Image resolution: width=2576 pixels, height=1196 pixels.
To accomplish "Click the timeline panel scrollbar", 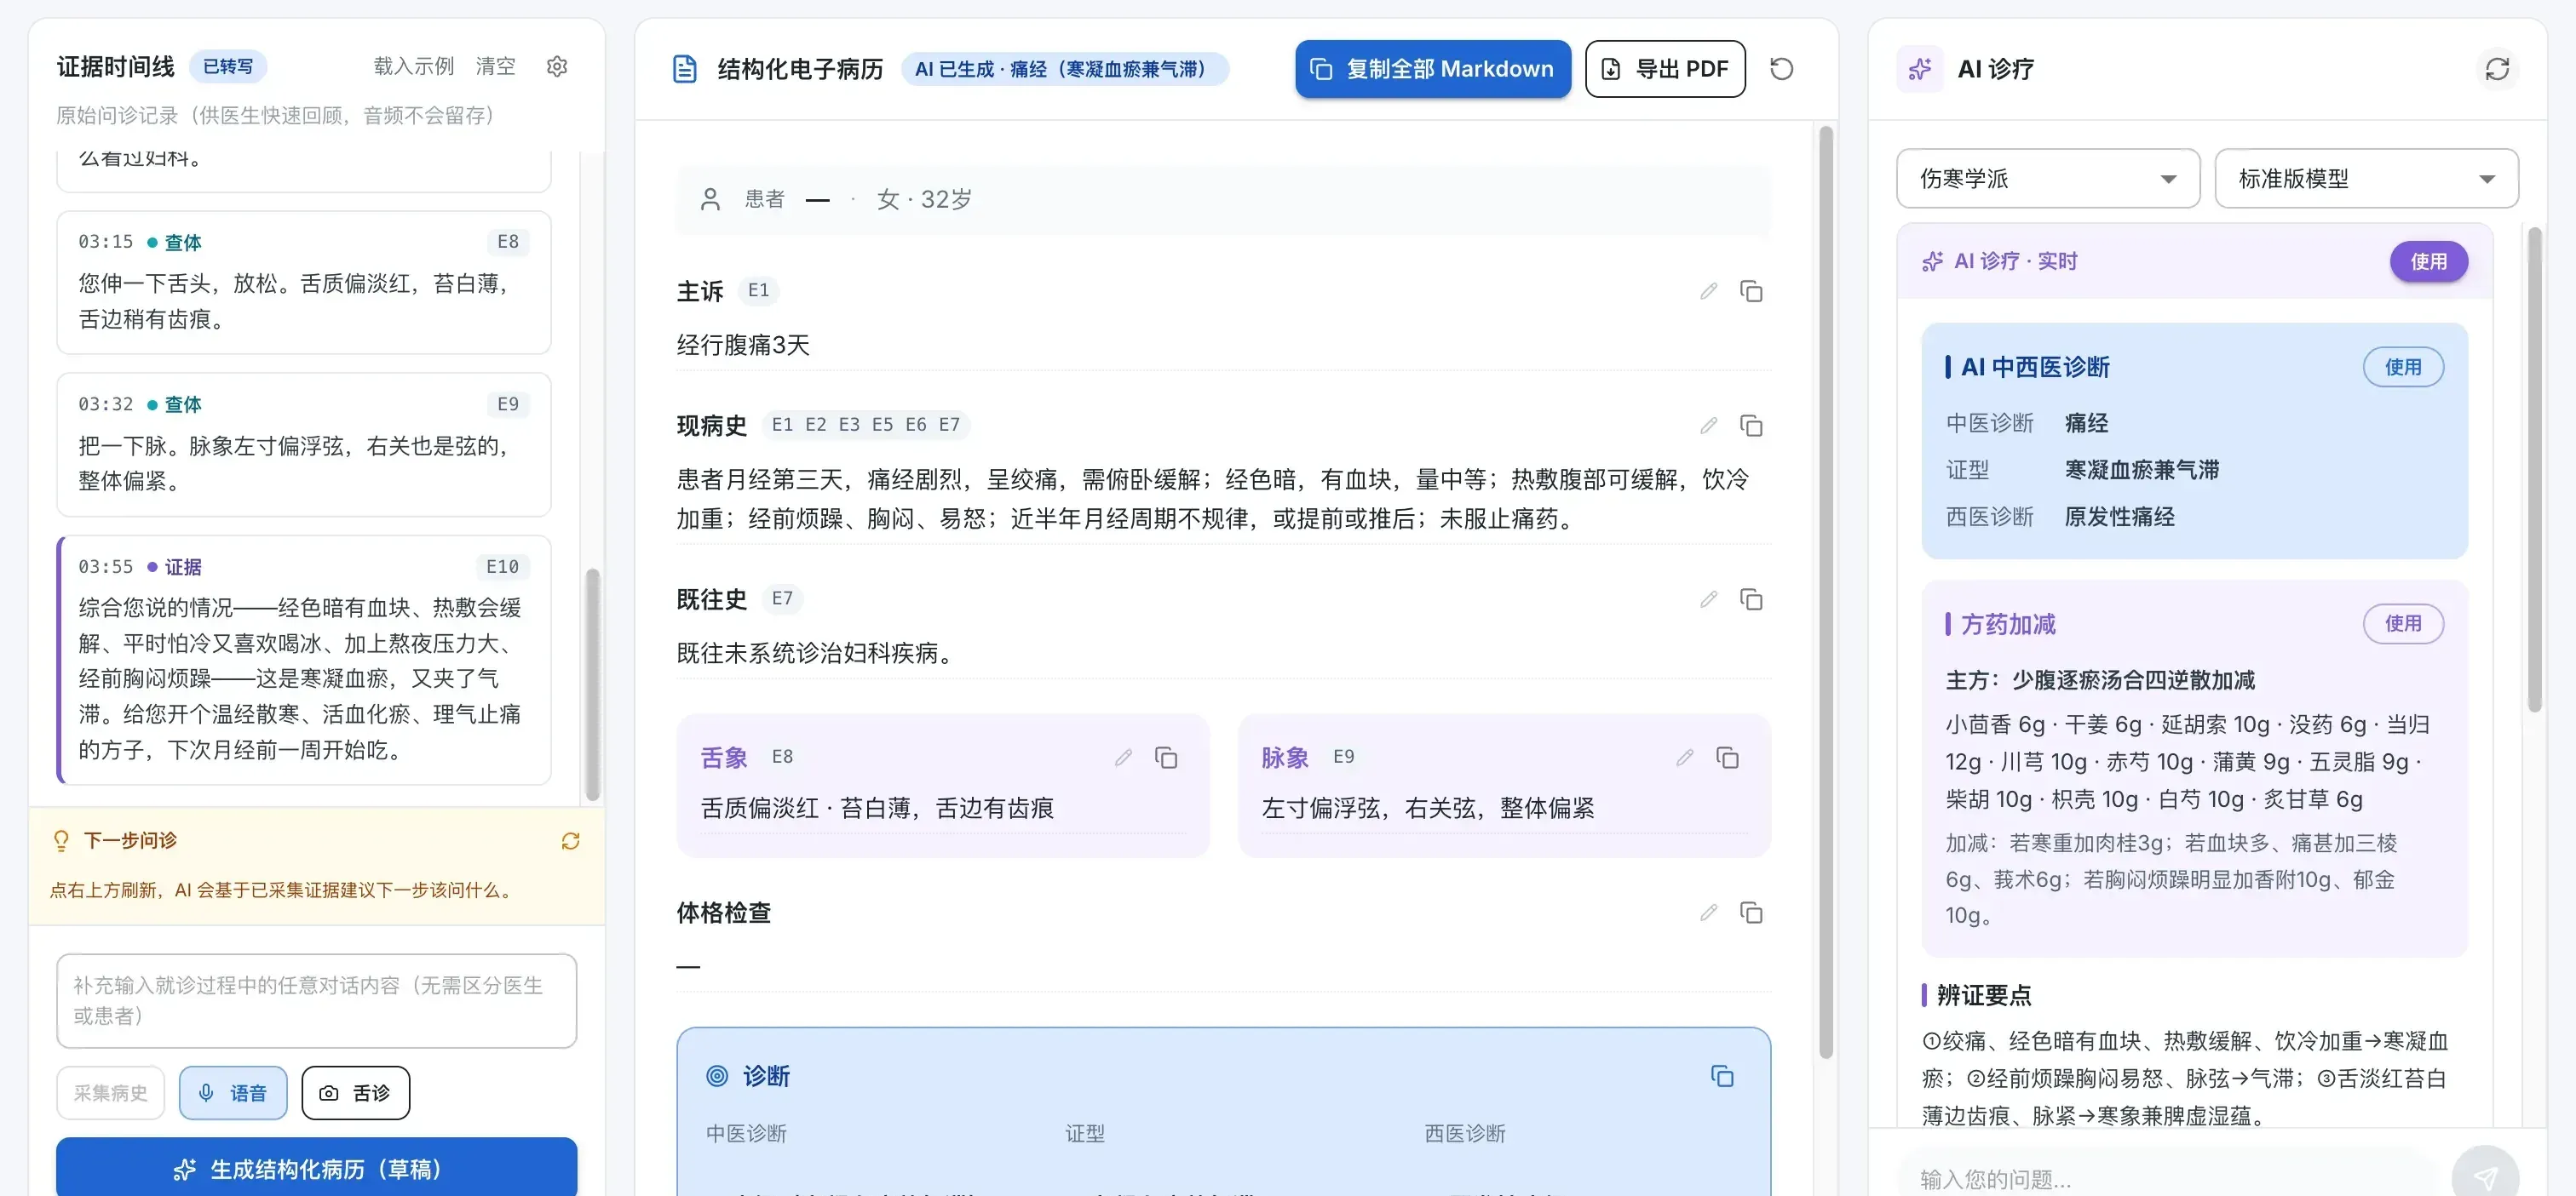I will pyautogui.click(x=592, y=684).
